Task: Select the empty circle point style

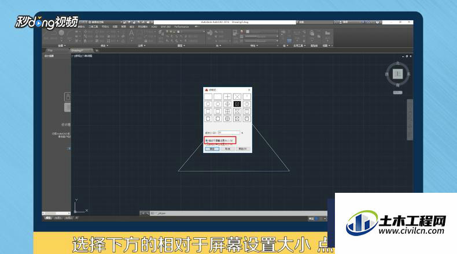Action: tap(218, 104)
